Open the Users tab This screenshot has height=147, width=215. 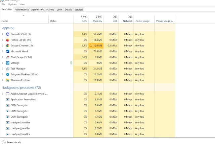coord(59,10)
